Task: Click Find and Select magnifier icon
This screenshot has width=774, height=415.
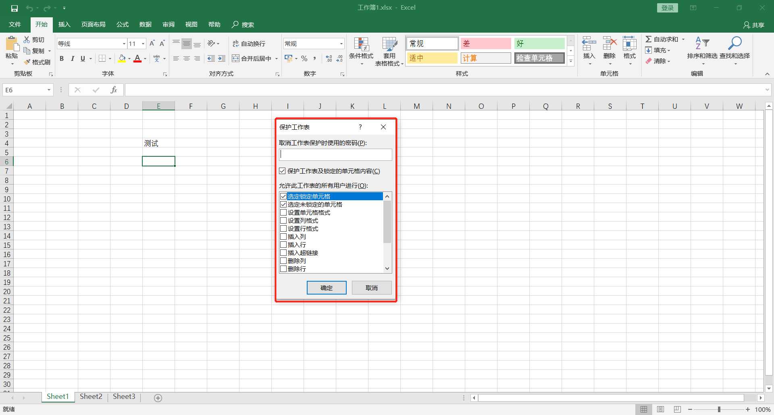Action: pos(734,44)
